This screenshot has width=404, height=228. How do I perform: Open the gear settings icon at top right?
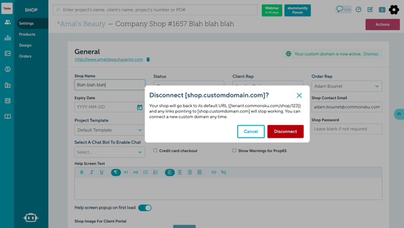pyautogui.click(x=394, y=10)
